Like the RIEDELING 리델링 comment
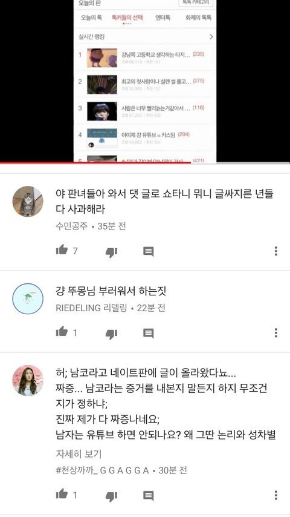290x517 pixels. pyautogui.click(x=62, y=332)
